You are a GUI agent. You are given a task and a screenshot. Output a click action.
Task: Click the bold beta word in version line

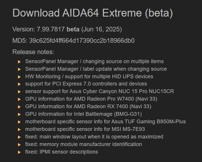tap(73, 29)
